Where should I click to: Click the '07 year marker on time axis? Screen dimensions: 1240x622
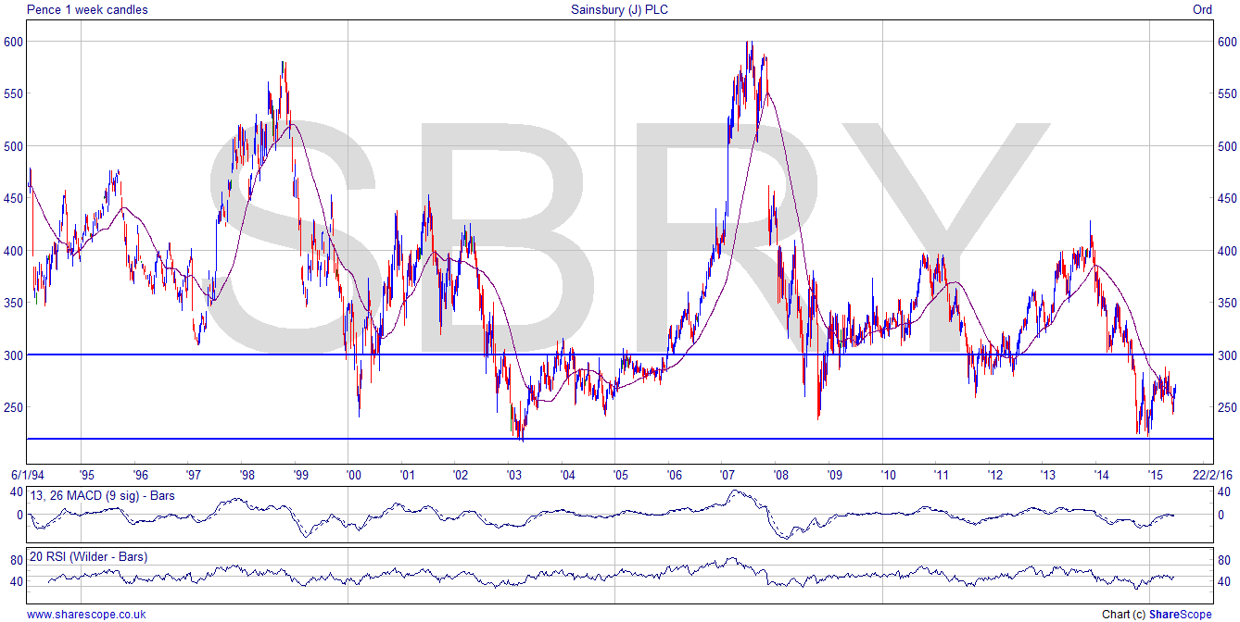728,475
